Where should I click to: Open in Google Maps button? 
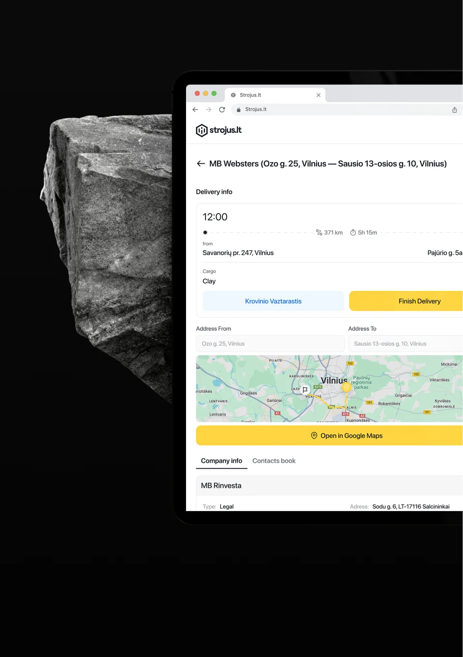coord(330,435)
